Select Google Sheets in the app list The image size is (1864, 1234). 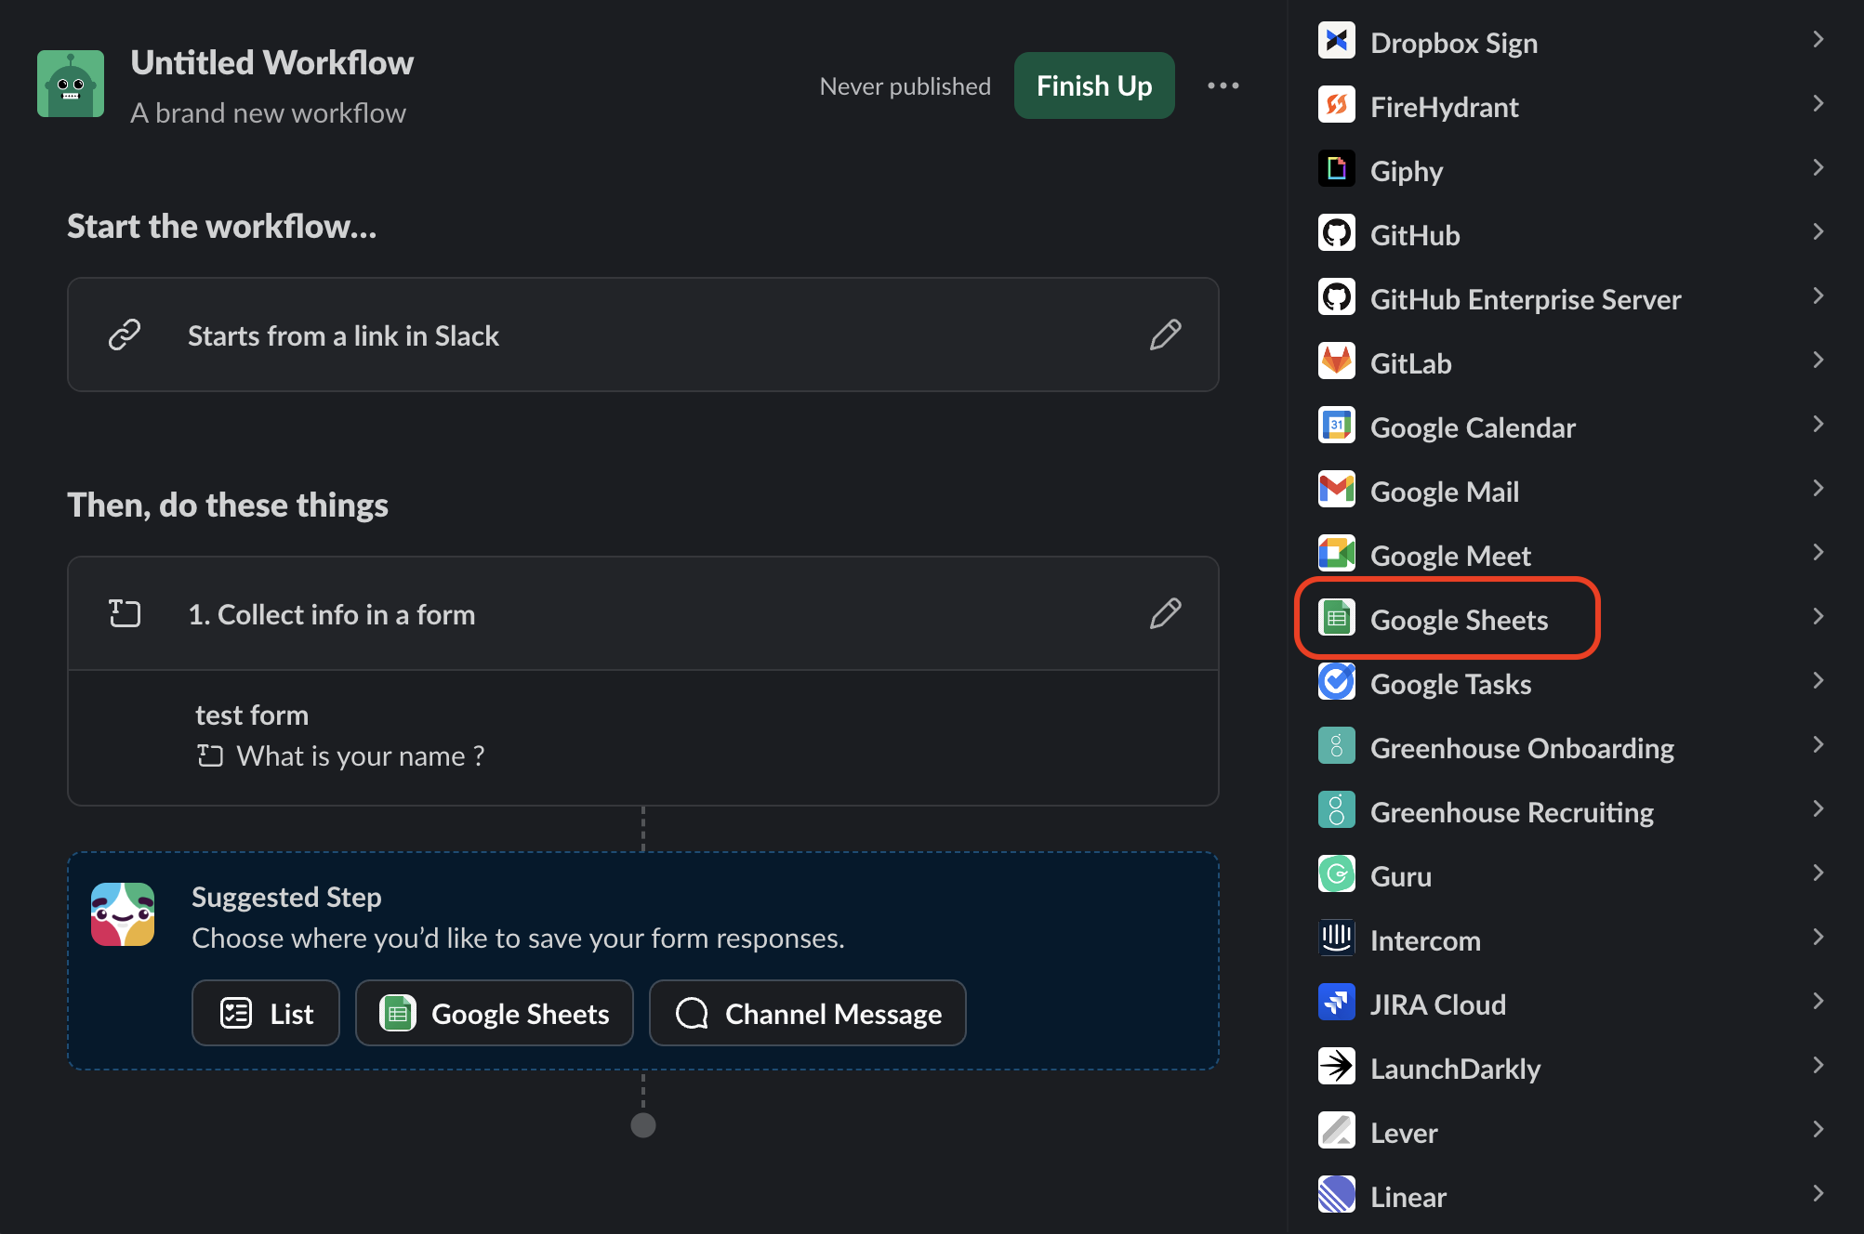pos(1458,620)
